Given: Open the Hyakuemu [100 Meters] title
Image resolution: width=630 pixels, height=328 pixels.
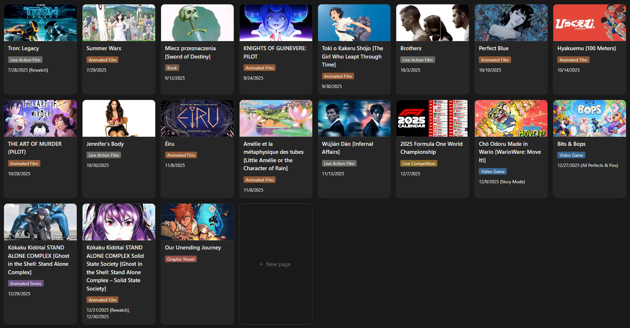Looking at the screenshot, I should 586,48.
